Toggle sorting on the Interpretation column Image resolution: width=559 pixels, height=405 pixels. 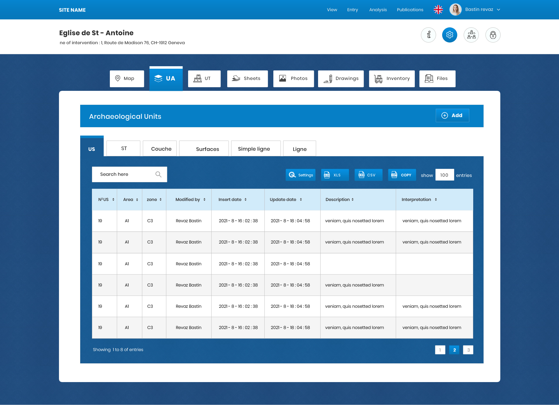(436, 199)
